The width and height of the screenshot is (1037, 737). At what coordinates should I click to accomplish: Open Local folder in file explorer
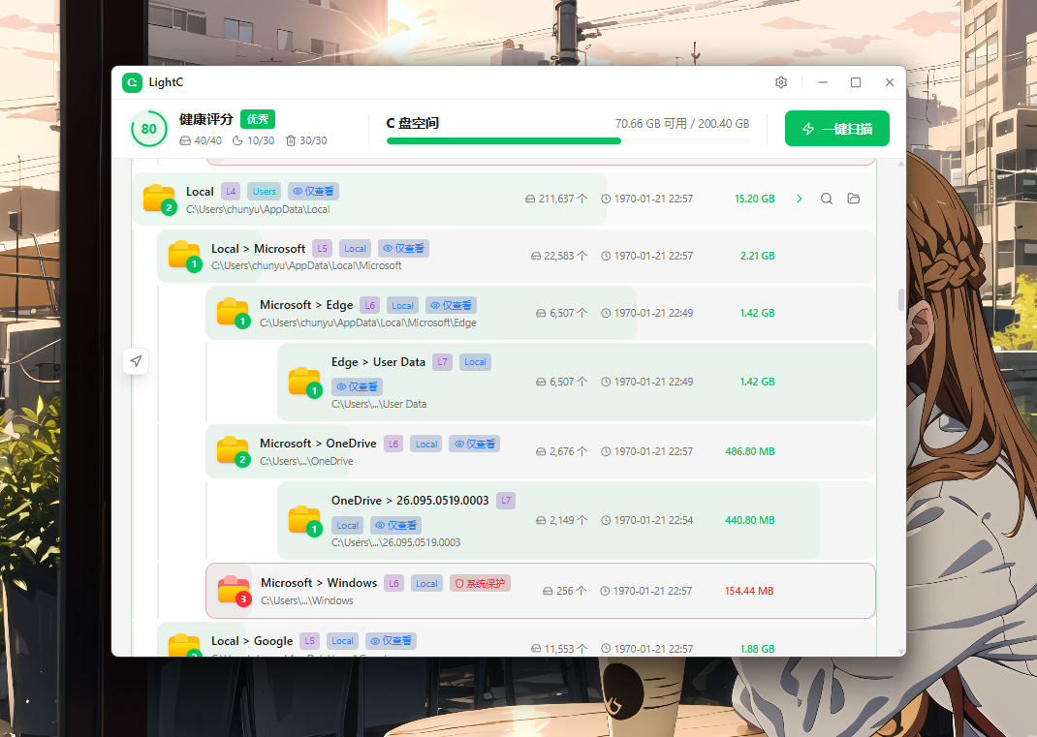pos(853,199)
